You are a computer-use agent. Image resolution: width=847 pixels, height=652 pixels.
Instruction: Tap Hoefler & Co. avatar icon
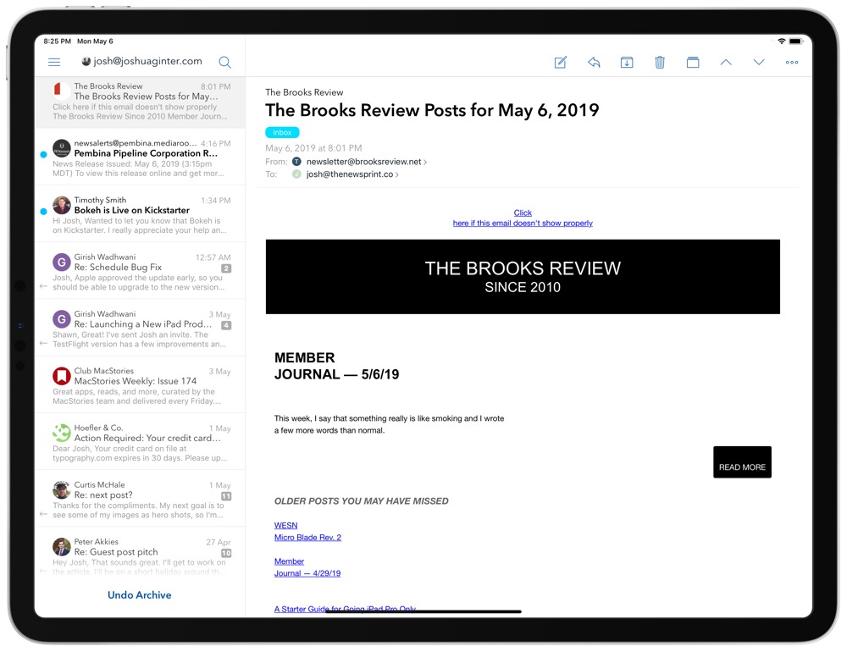62,434
